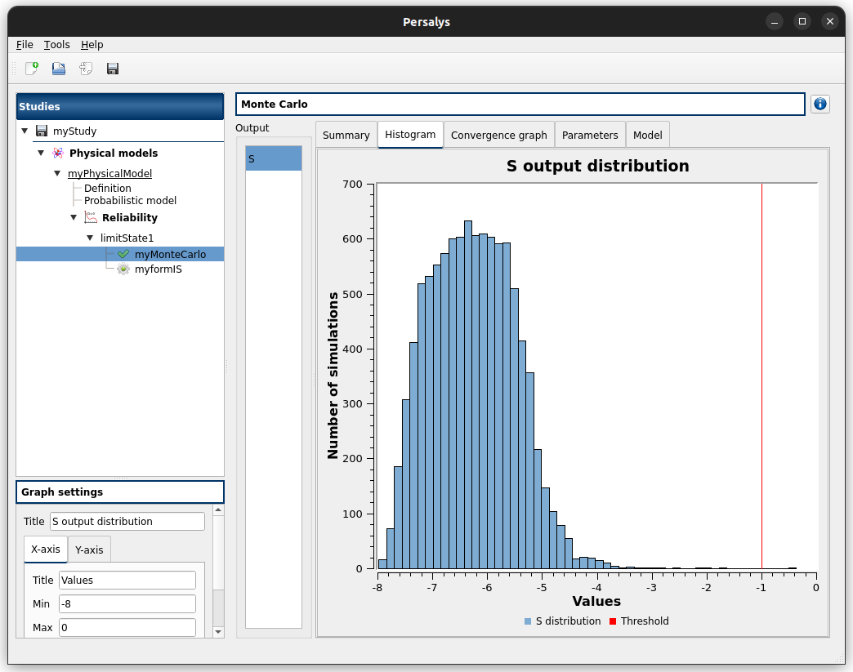The image size is (853, 672).
Task: Click the gear icon next to myformIS
Action: 123,269
